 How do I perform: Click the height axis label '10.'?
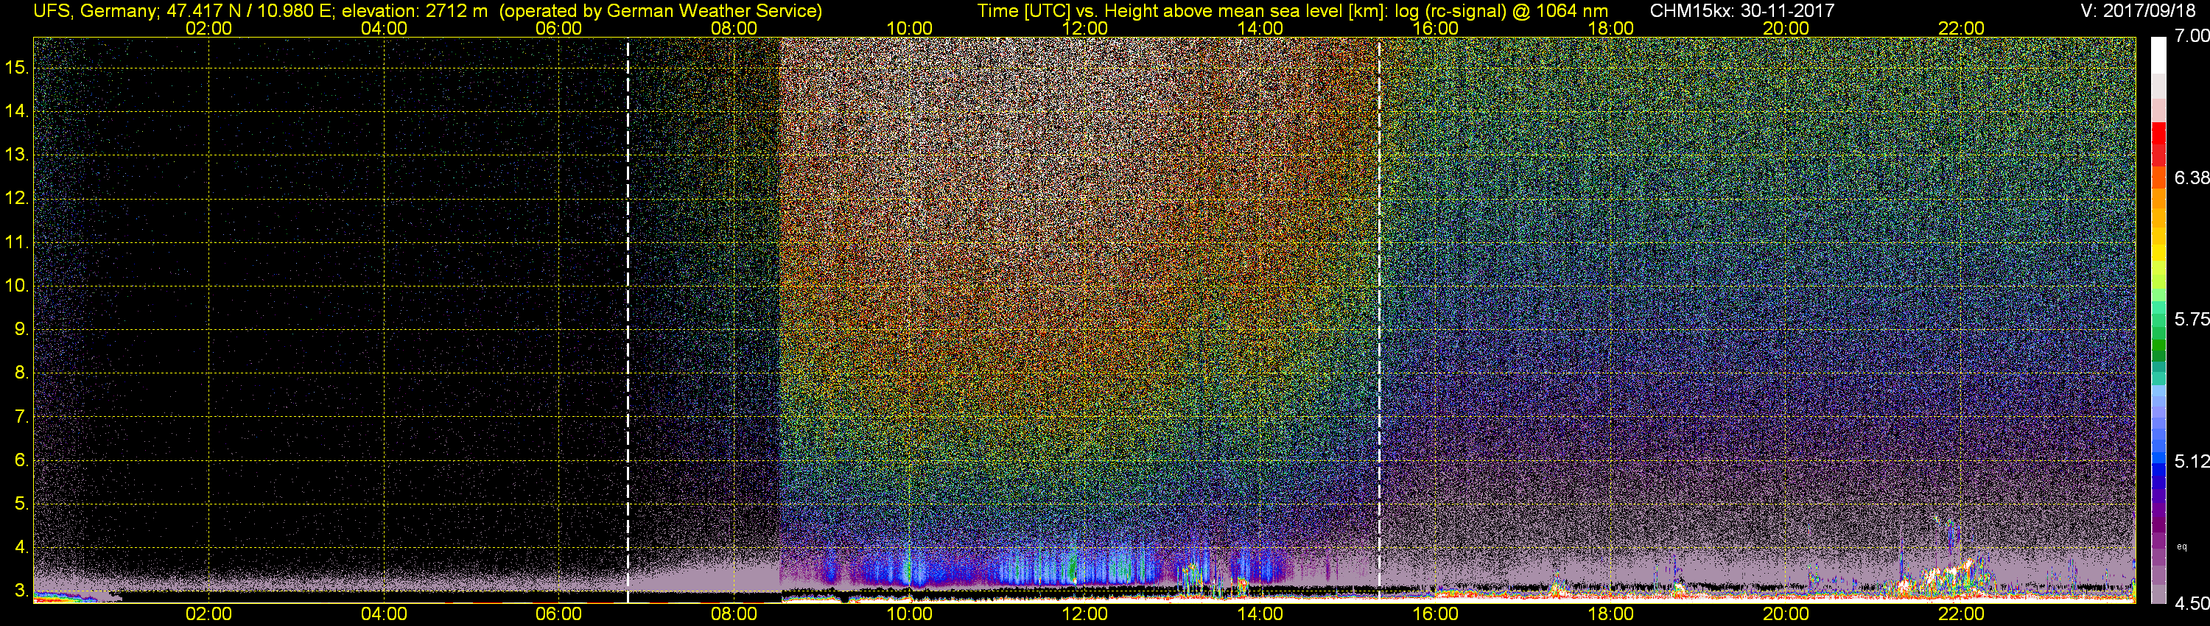click(16, 286)
